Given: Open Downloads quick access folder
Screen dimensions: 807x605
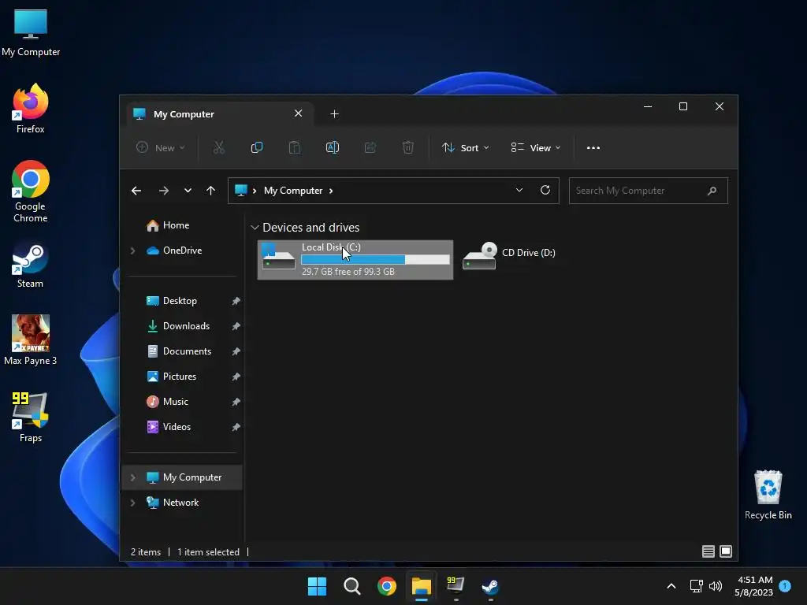Looking at the screenshot, I should [x=186, y=326].
